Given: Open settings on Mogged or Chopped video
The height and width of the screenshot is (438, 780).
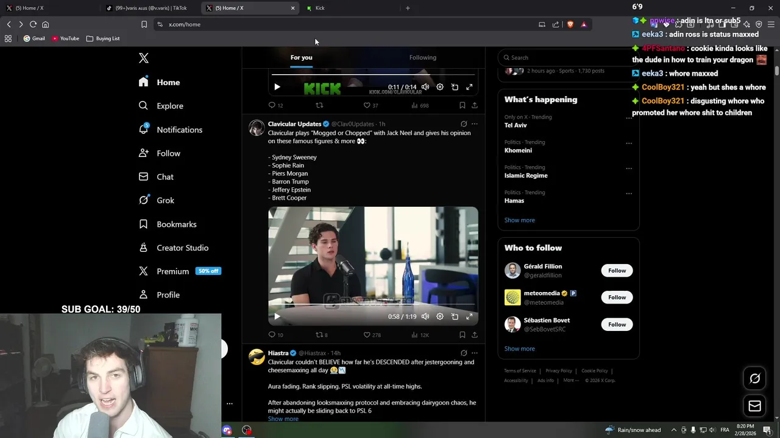Looking at the screenshot, I should (440, 316).
